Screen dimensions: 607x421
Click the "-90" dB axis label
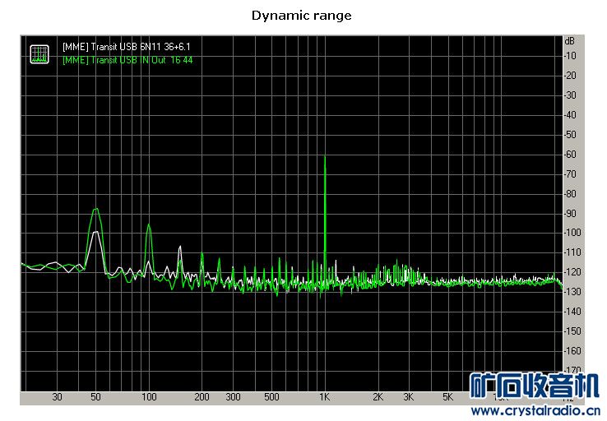coord(570,214)
